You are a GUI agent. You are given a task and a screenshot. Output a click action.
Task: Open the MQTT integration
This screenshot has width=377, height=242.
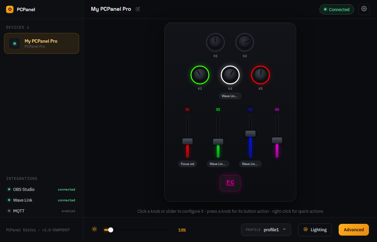coord(42,211)
